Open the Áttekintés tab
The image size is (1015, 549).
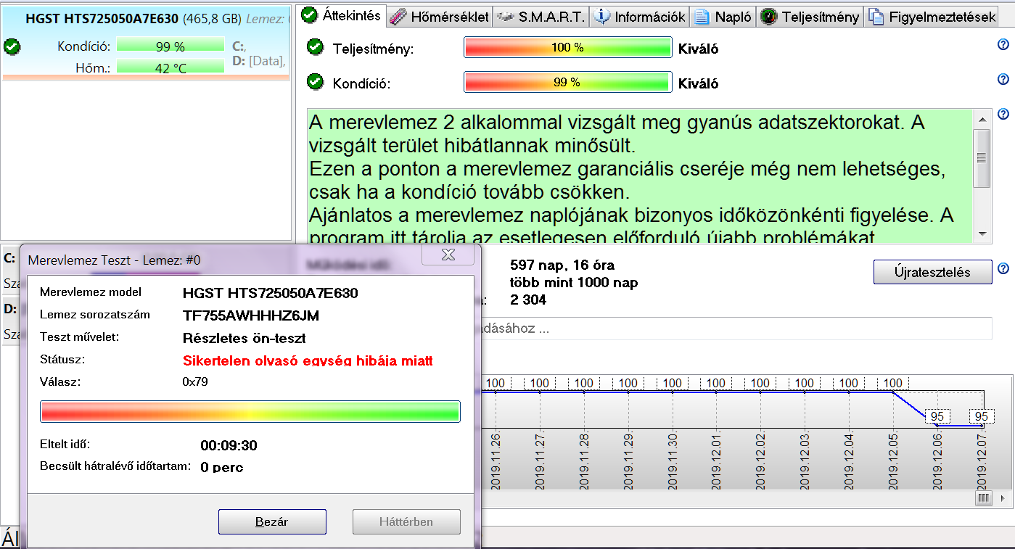tap(340, 15)
